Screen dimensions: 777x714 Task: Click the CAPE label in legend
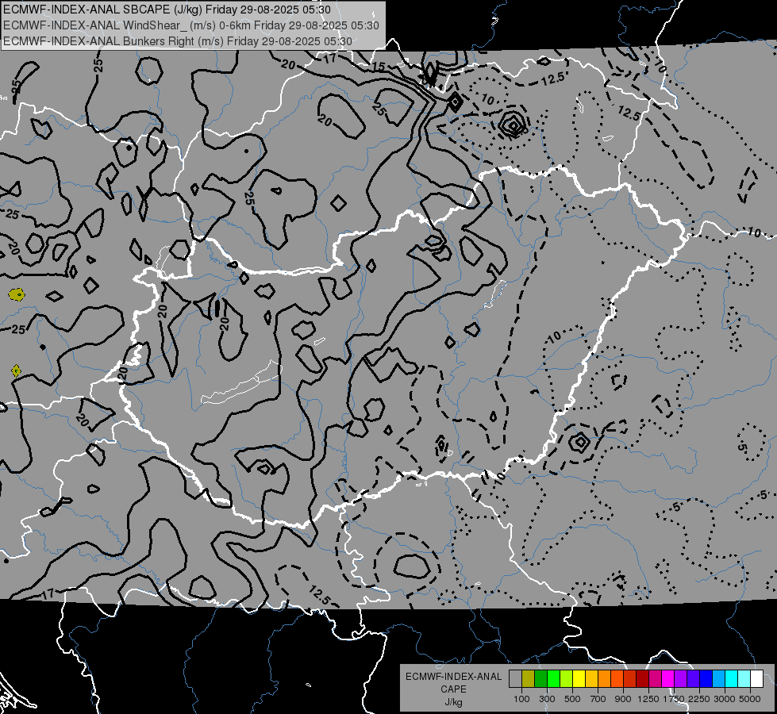pyautogui.click(x=453, y=689)
